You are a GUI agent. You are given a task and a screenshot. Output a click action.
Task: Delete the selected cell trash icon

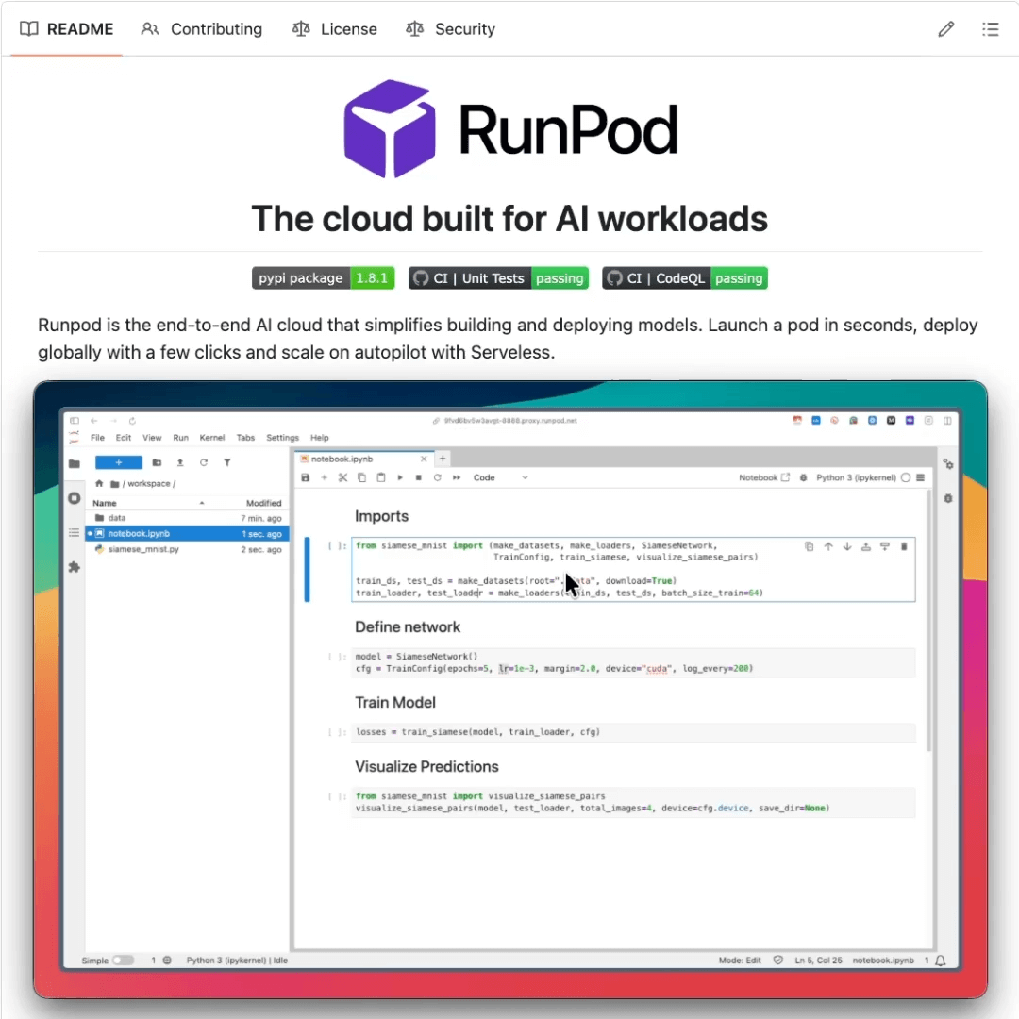903,546
